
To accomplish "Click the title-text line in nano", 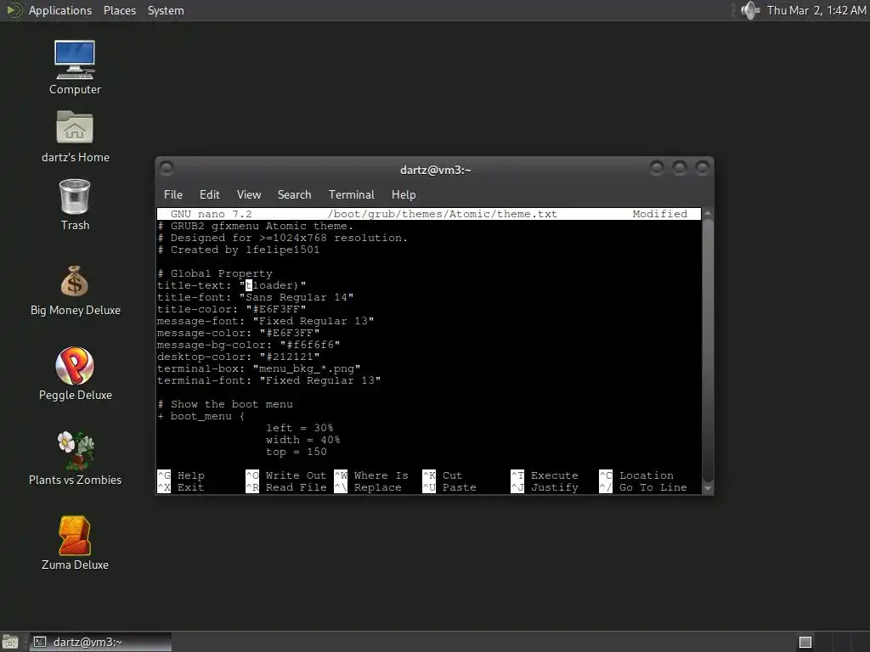I will [231, 285].
